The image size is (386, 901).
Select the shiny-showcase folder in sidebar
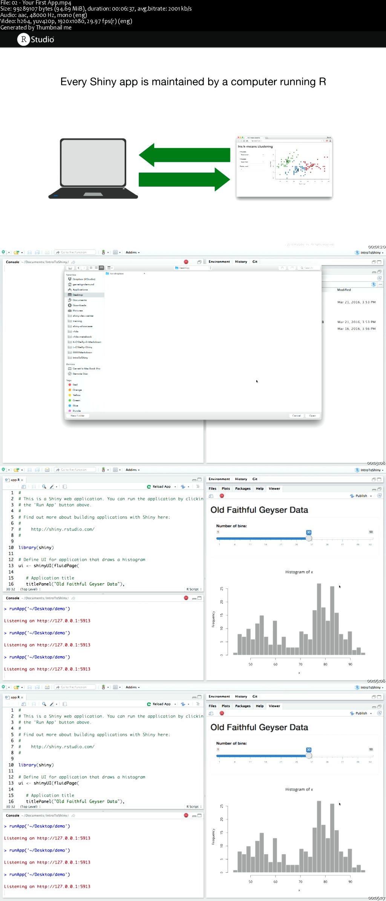(x=82, y=326)
